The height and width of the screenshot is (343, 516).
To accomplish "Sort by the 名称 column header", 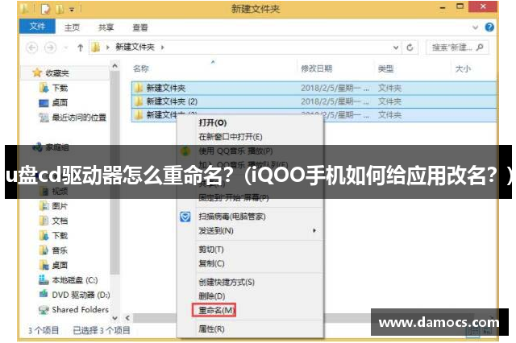I will coord(141,68).
